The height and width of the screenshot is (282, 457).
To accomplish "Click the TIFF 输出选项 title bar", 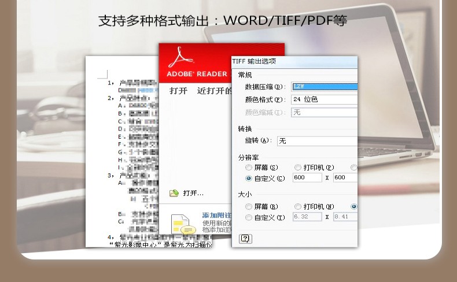I will click(294, 62).
